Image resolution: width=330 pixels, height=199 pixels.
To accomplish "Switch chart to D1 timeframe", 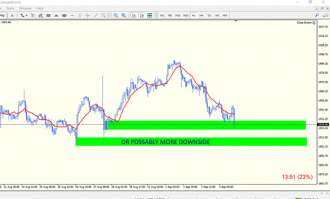I will (210, 16).
